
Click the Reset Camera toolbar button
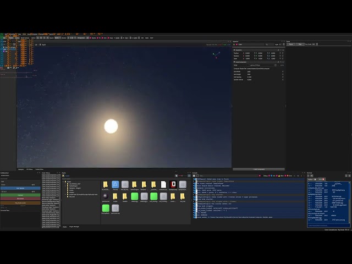pos(25,38)
